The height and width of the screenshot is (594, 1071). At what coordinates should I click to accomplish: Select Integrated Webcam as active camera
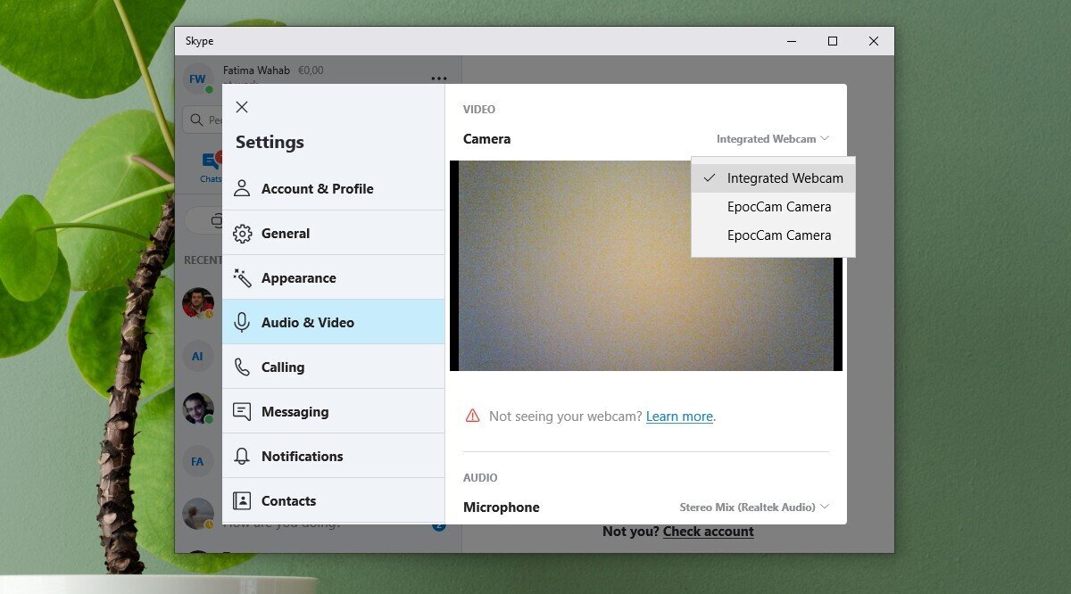785,177
